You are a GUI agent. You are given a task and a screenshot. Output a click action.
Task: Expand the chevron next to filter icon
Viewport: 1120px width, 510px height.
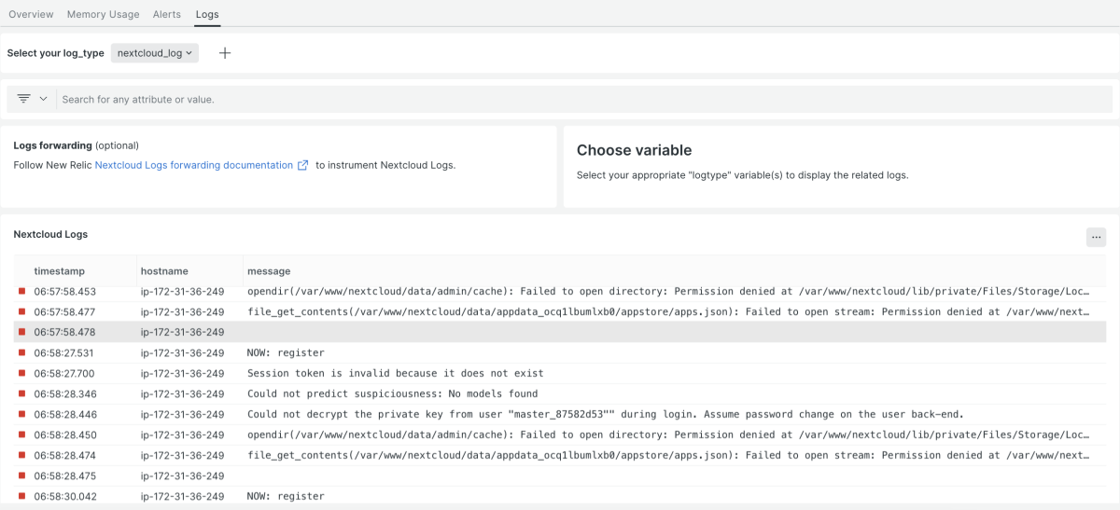(x=43, y=99)
